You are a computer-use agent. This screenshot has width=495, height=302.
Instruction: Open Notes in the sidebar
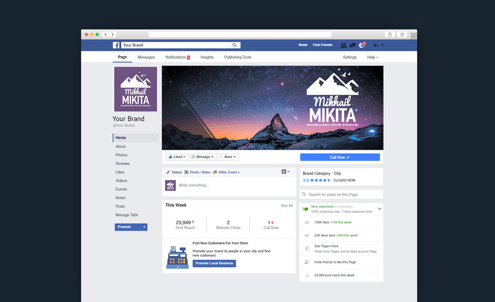(x=120, y=198)
